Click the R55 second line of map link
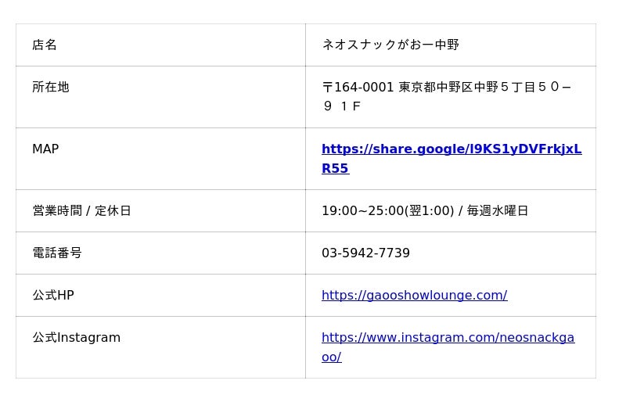The height and width of the screenshot is (402, 626). click(x=336, y=168)
